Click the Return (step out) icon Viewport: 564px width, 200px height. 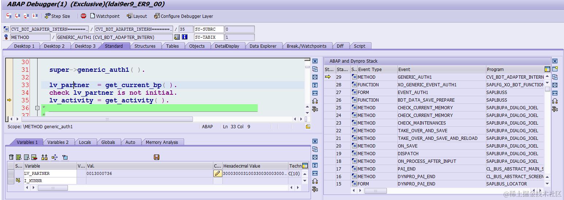coord(27,16)
